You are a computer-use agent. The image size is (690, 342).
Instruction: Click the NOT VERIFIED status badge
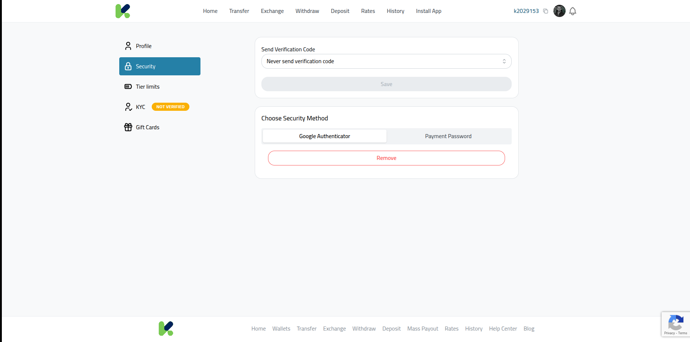click(x=170, y=107)
